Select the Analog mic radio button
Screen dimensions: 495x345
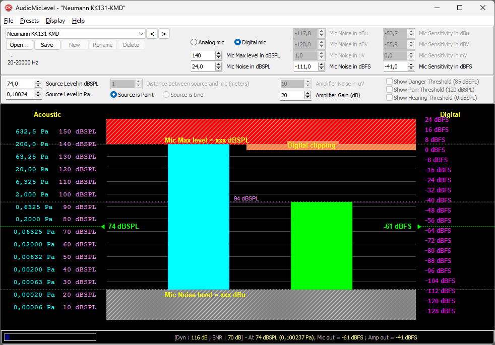pyautogui.click(x=194, y=43)
